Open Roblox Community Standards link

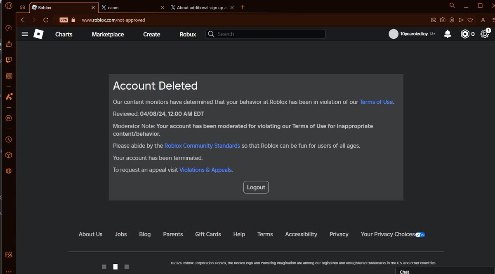pos(202,146)
